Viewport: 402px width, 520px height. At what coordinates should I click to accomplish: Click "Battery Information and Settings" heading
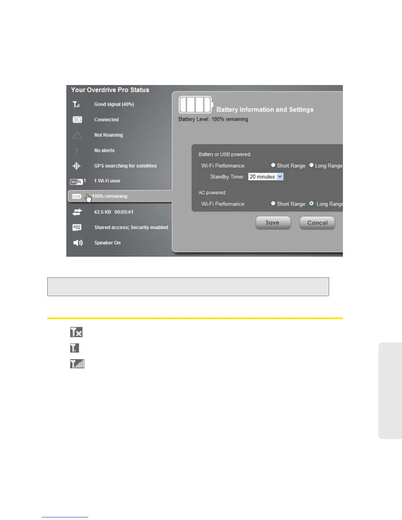[265, 110]
